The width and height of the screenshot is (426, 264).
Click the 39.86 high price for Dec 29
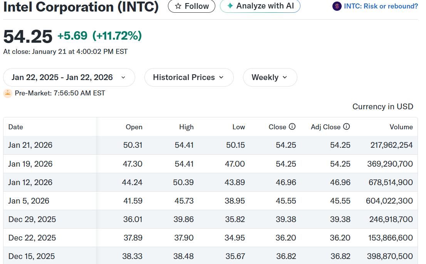point(184,219)
